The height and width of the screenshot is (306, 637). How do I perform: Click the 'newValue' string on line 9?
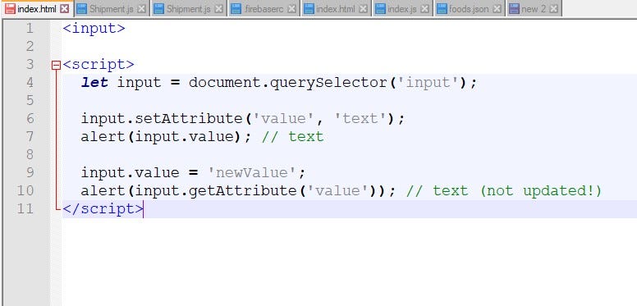pyautogui.click(x=252, y=173)
